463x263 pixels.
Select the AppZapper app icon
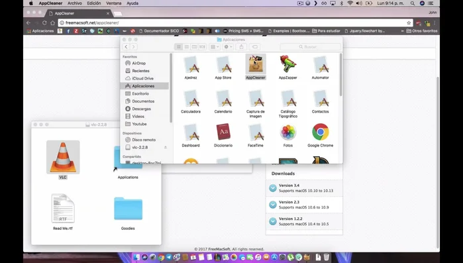click(x=288, y=64)
